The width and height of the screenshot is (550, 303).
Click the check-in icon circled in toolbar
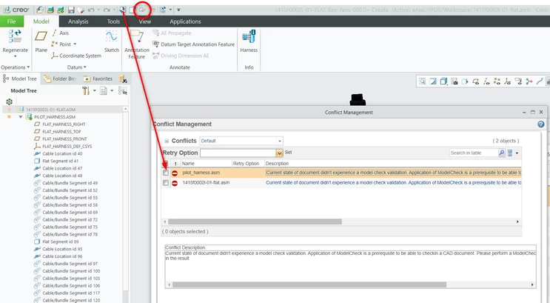pyautogui.click(x=142, y=10)
